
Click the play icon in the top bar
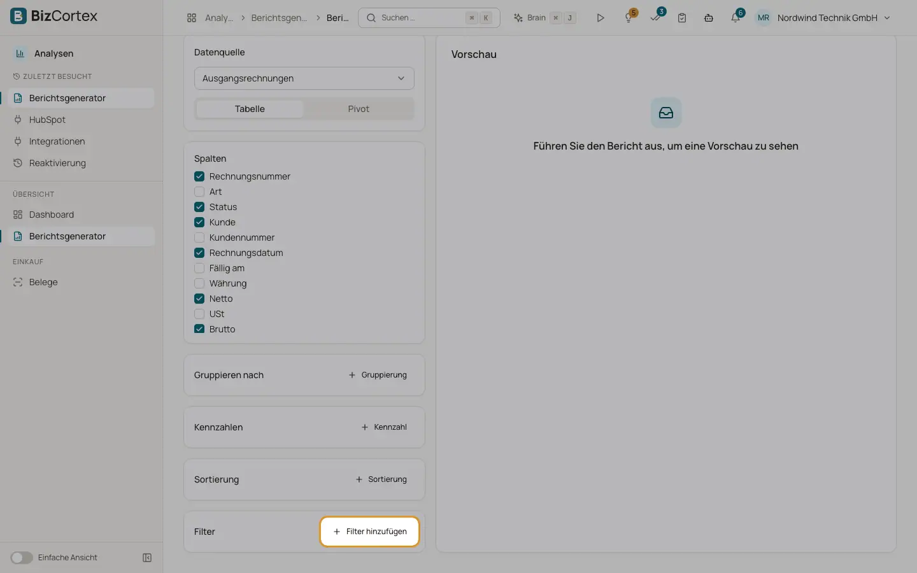click(600, 18)
